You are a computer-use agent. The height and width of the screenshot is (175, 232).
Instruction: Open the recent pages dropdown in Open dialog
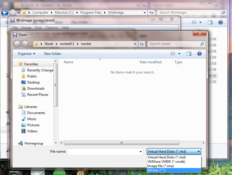click(x=31, y=44)
